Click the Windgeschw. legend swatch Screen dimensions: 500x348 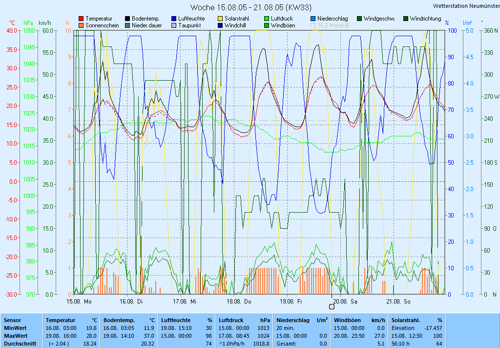pyautogui.click(x=359, y=19)
